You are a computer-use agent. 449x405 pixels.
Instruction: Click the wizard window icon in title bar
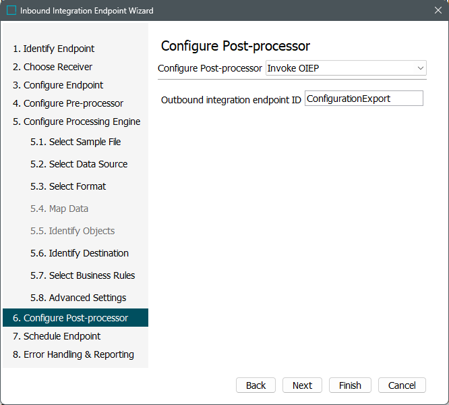(11, 11)
